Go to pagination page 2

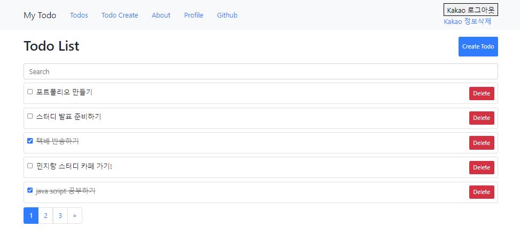tap(46, 216)
